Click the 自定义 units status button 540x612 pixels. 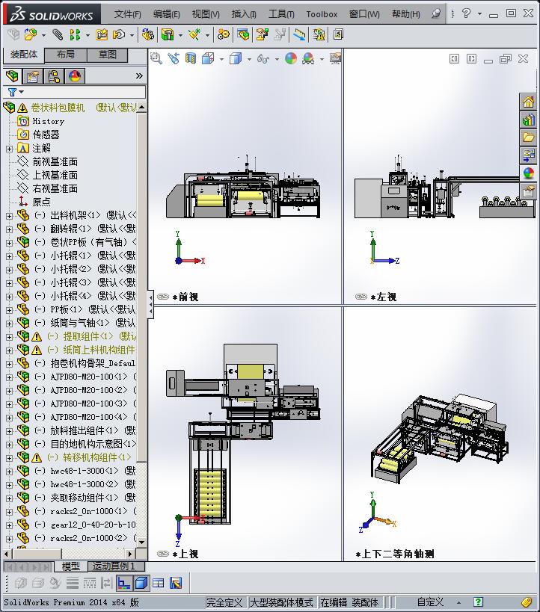pyautogui.click(x=430, y=602)
